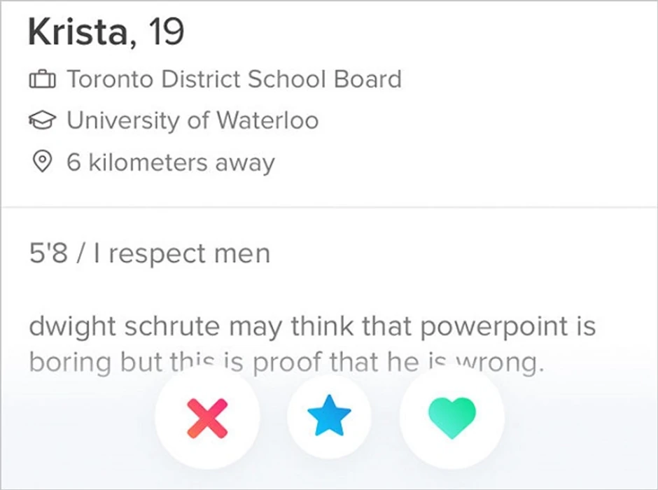Click the word "Board" in workplace line
The height and width of the screenshot is (490, 658).
pos(368,79)
